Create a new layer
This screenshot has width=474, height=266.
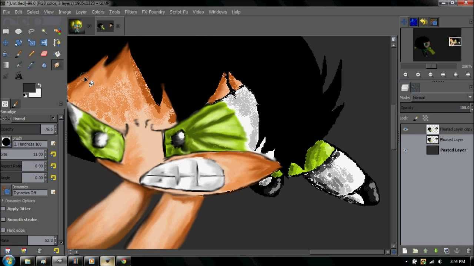point(405,251)
